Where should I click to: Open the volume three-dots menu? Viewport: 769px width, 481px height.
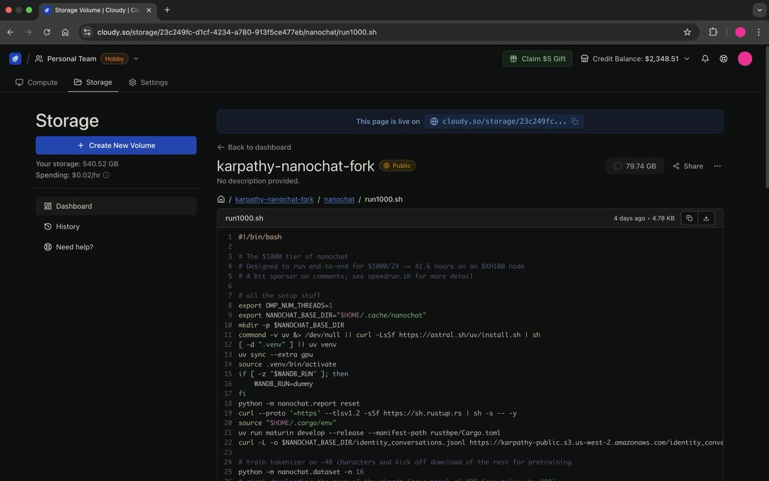[x=717, y=166]
